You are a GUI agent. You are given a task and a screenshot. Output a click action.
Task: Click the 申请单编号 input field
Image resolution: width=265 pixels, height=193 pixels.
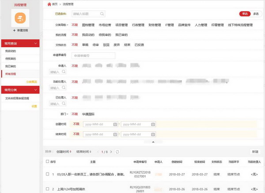click(93, 56)
